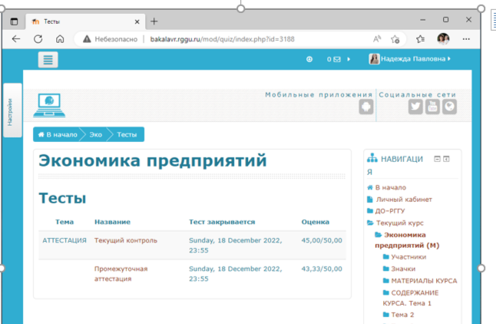Dock the Навигация block to side
Viewport: 496px width, 324px height.
446,159
